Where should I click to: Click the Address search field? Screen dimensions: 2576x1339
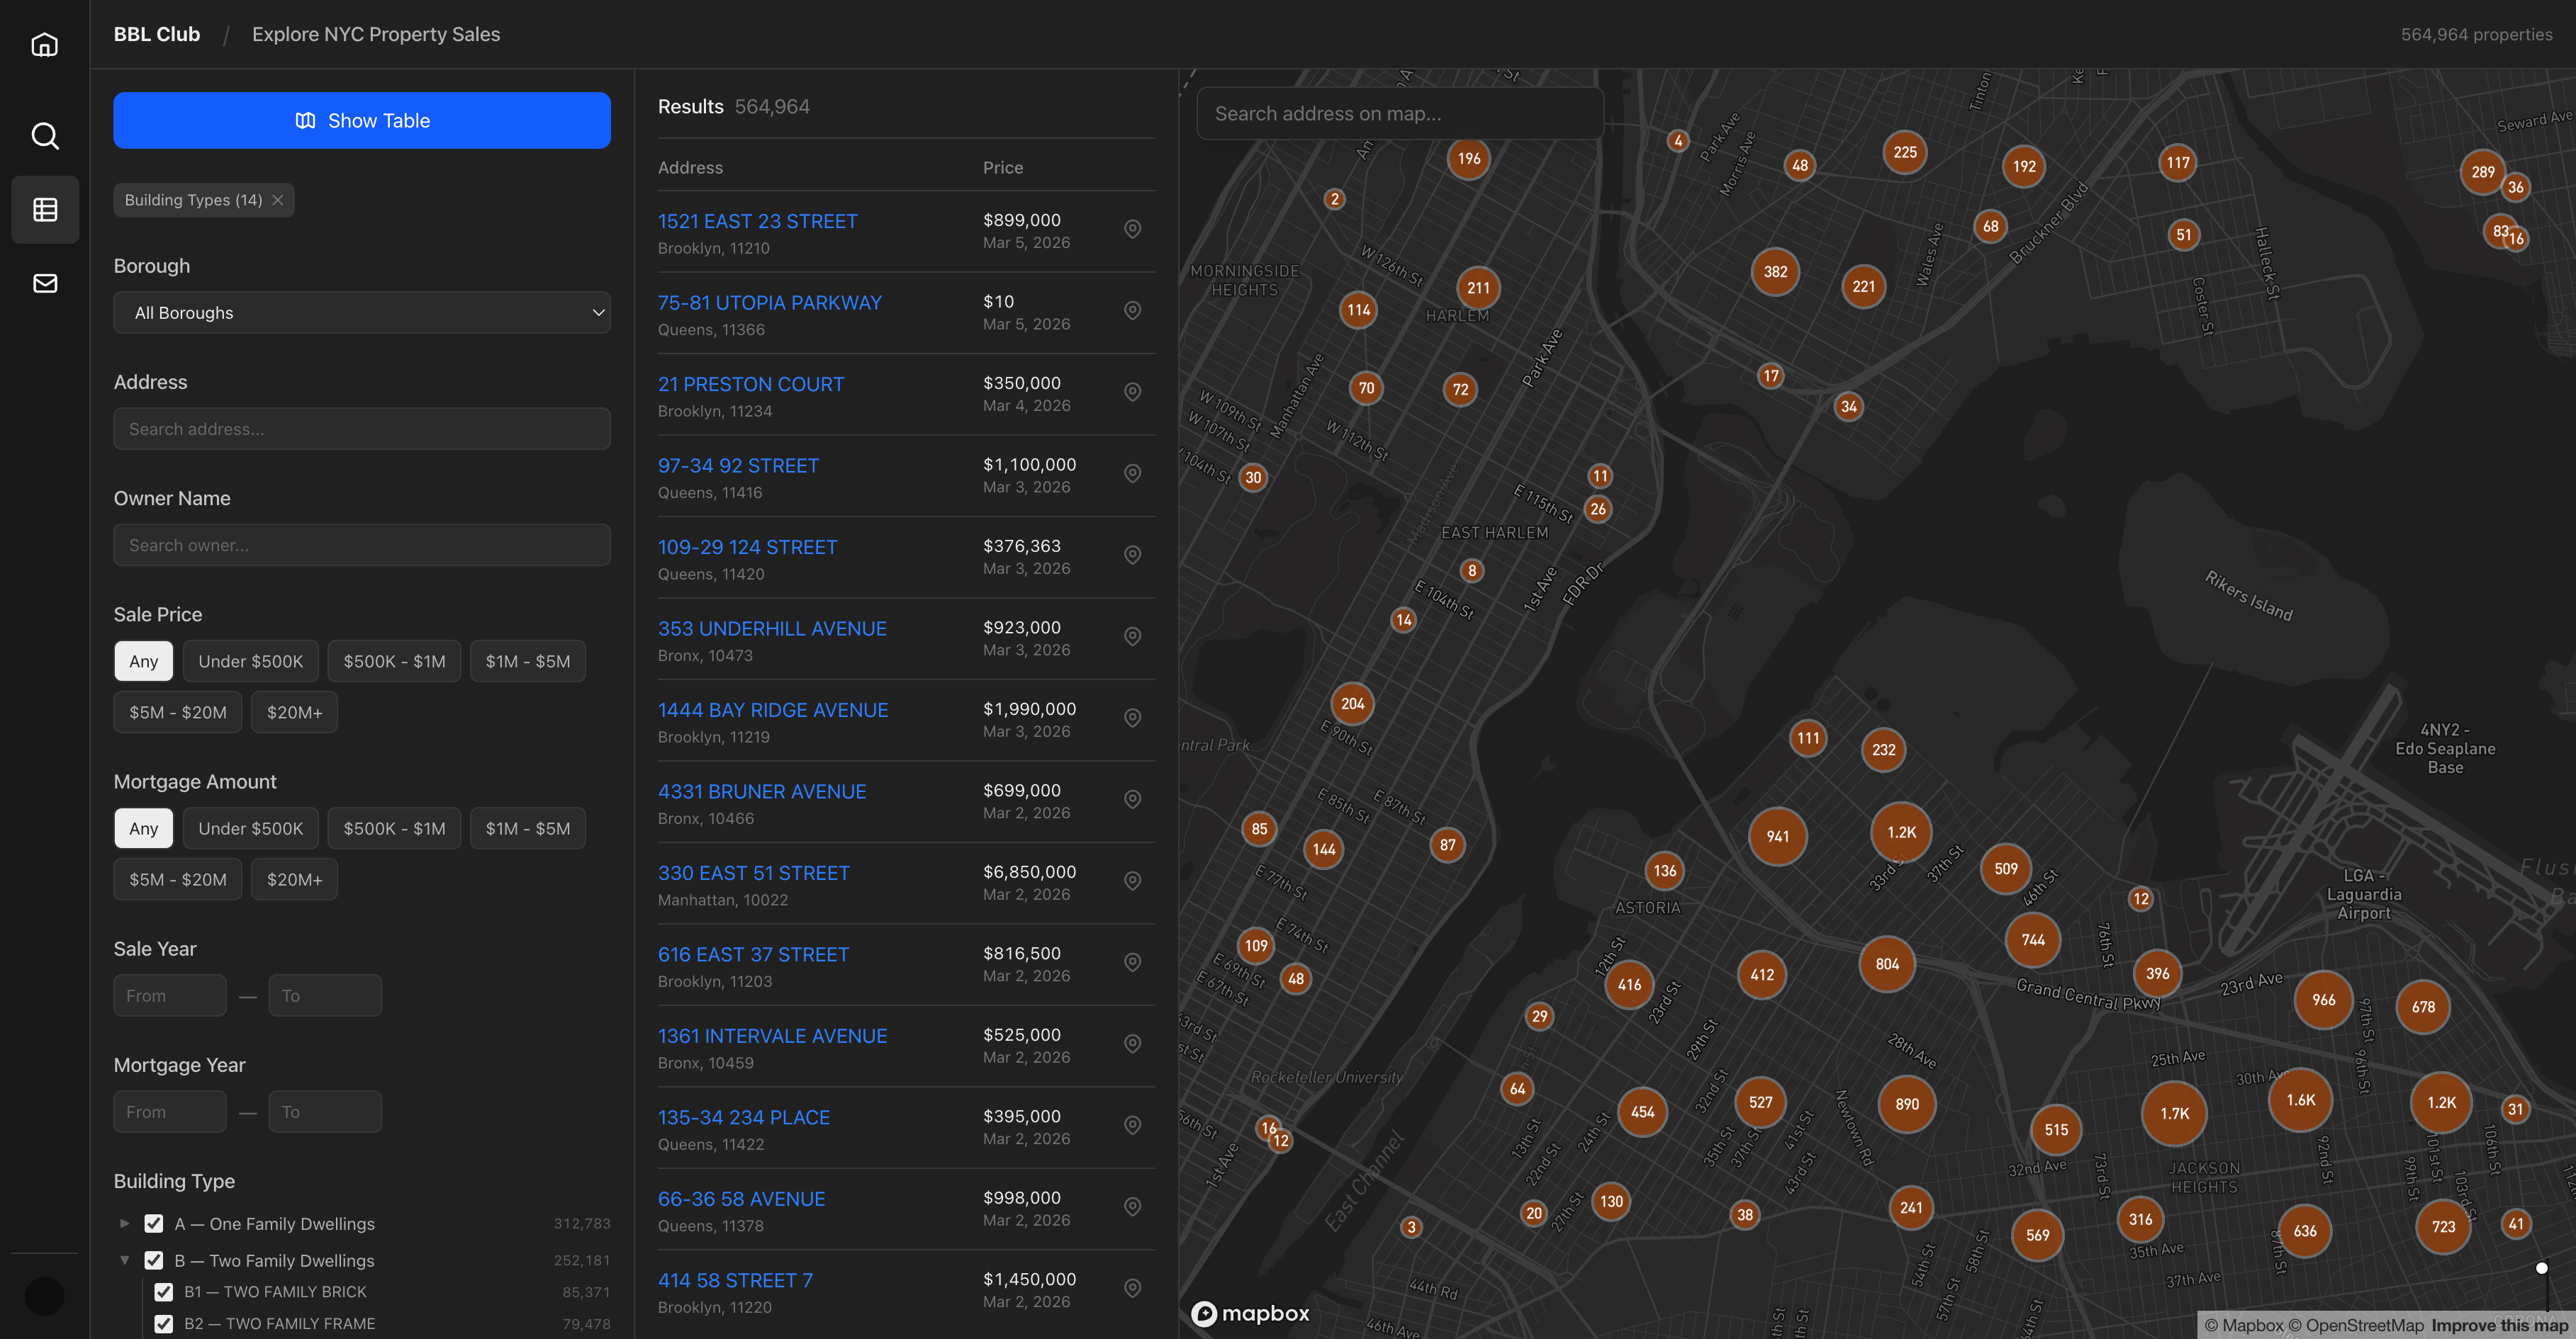tap(362, 429)
